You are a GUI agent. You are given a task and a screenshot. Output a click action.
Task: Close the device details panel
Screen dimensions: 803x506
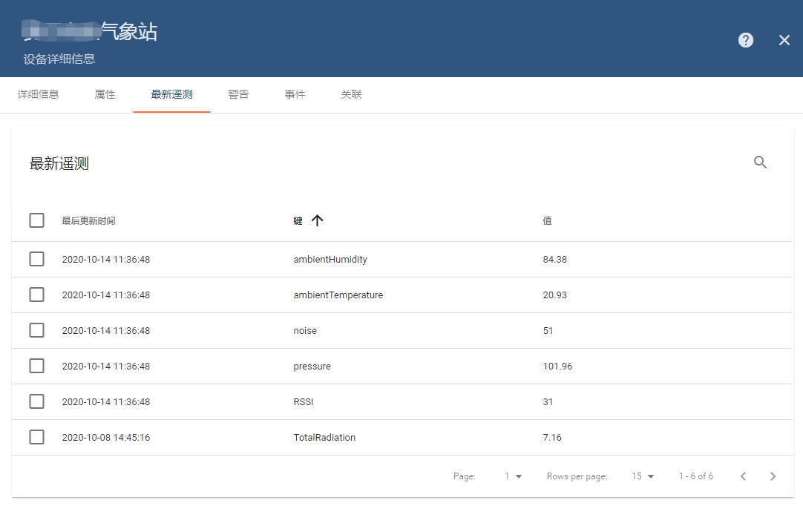[784, 40]
